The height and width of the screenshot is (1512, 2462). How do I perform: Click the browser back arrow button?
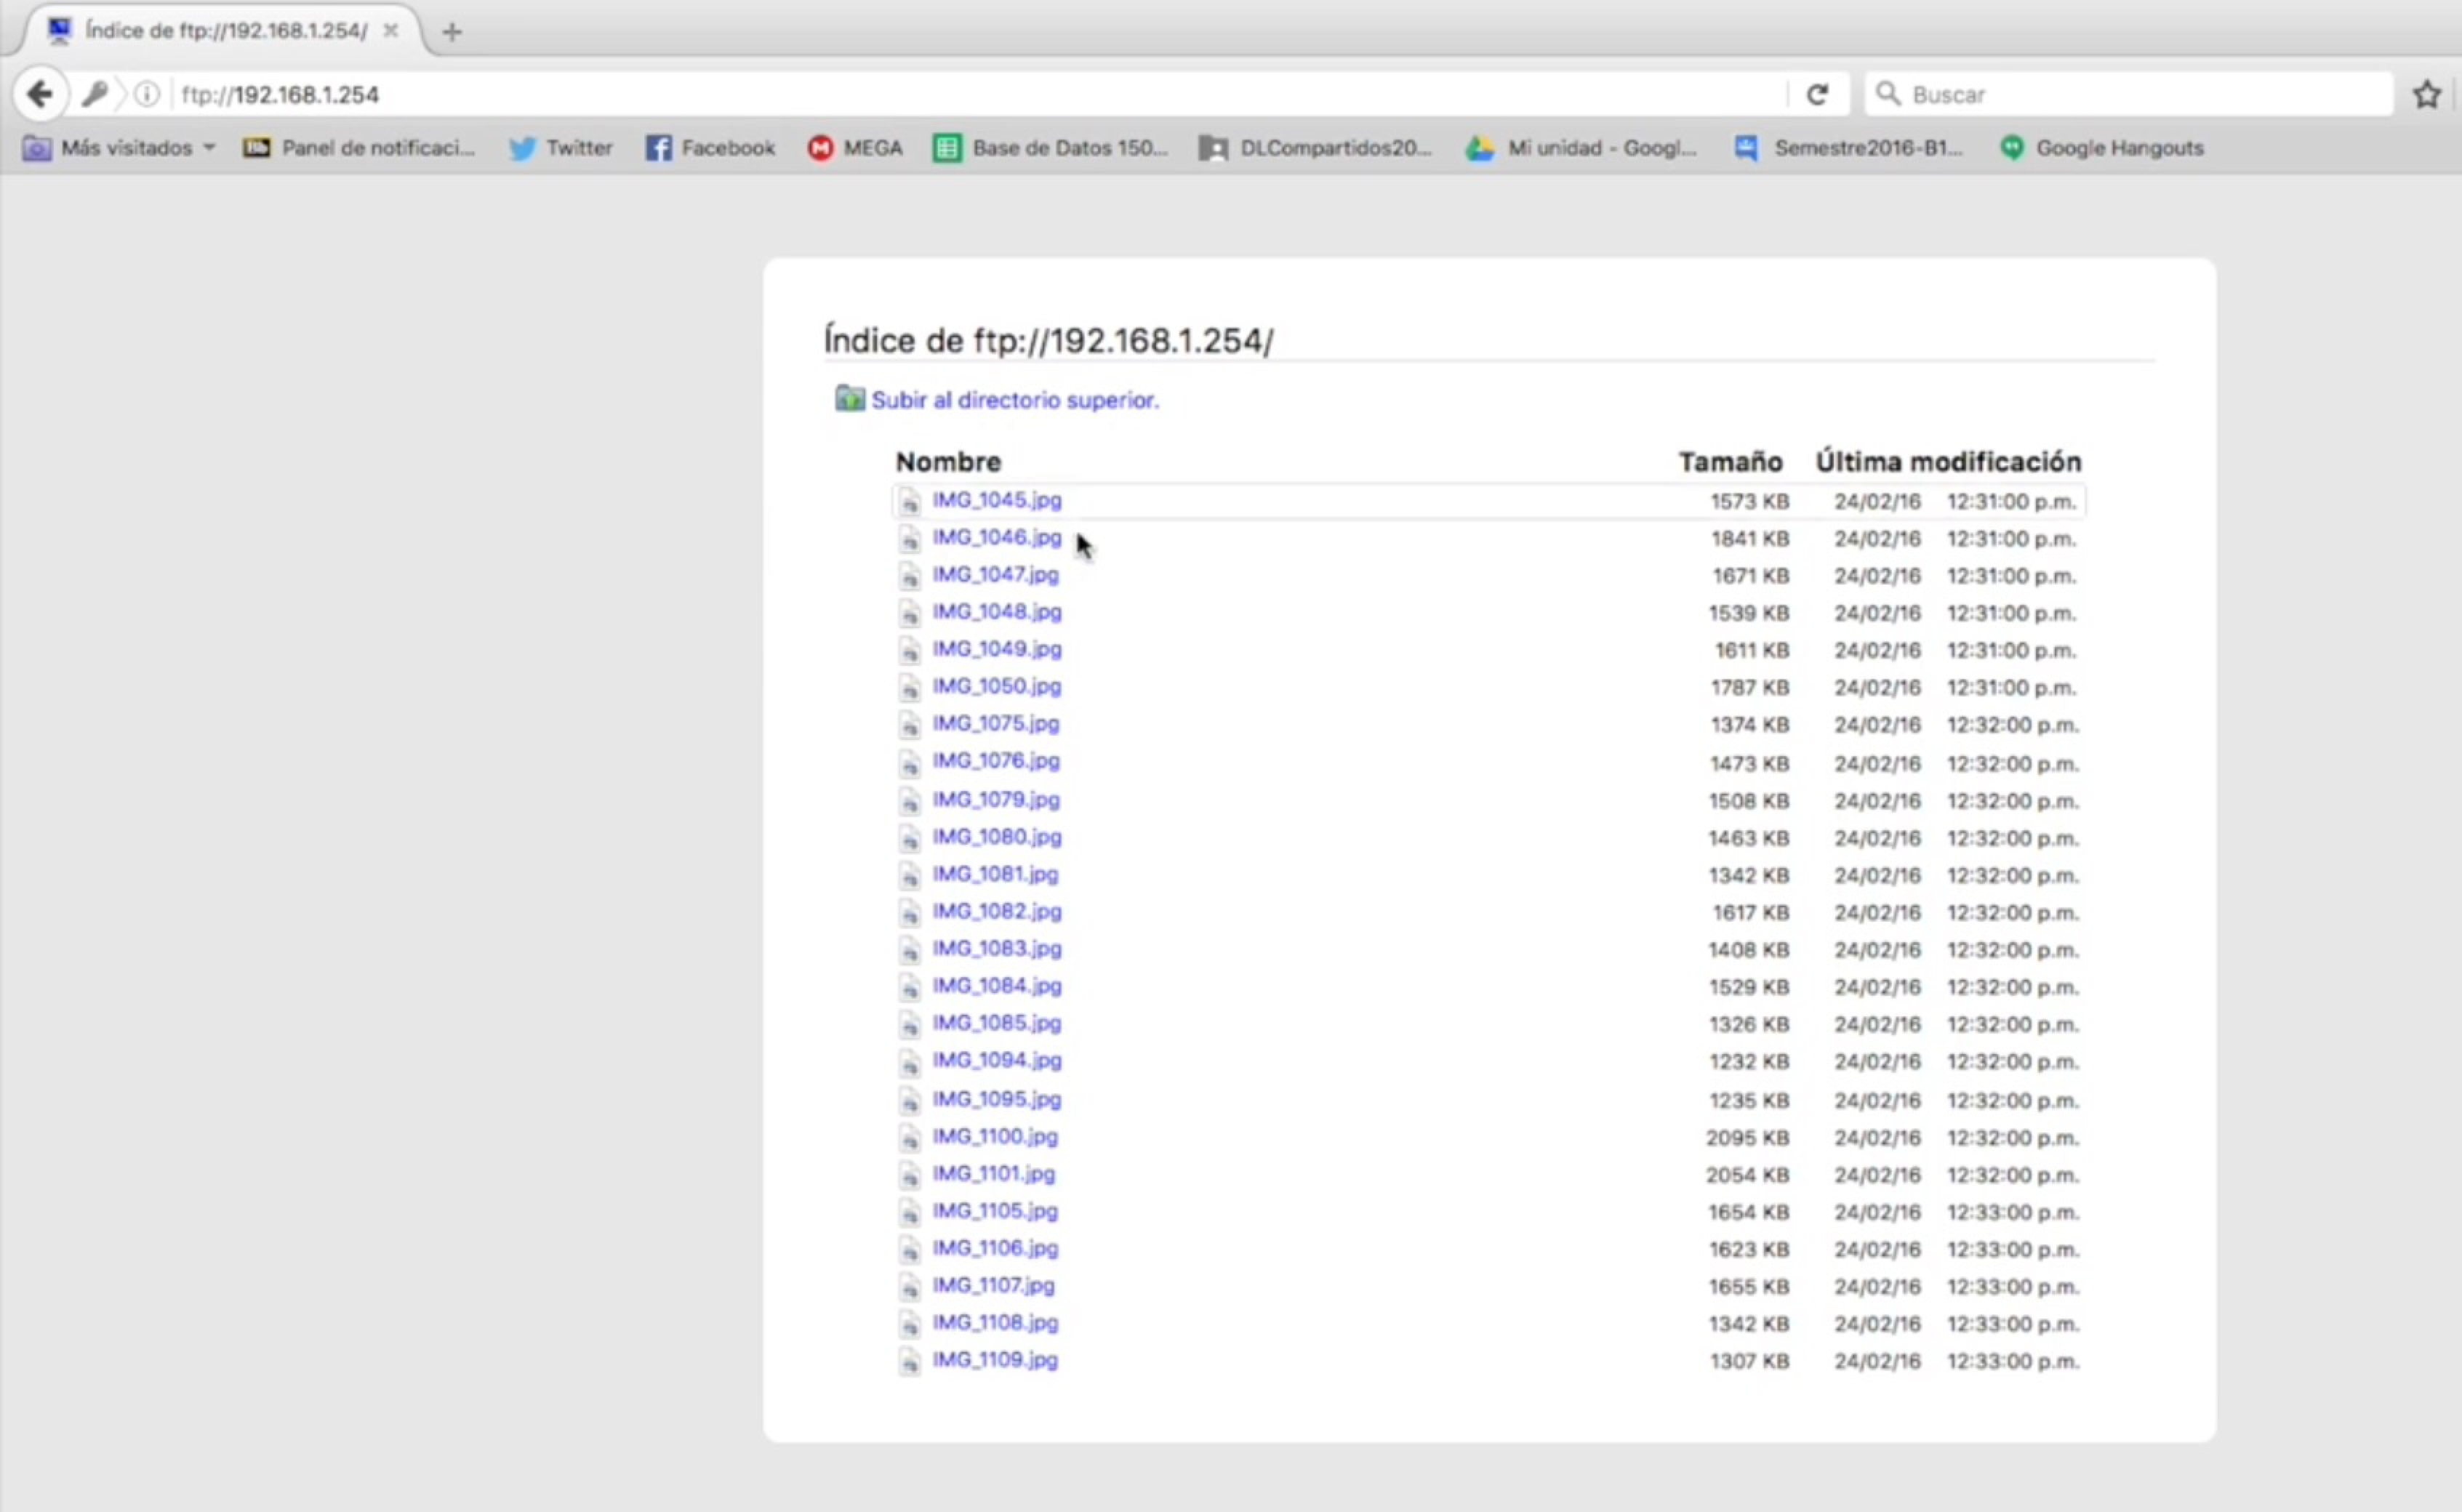(x=40, y=94)
